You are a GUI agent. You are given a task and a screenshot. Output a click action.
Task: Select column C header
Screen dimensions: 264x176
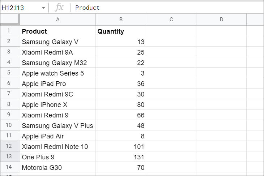coord(171,20)
